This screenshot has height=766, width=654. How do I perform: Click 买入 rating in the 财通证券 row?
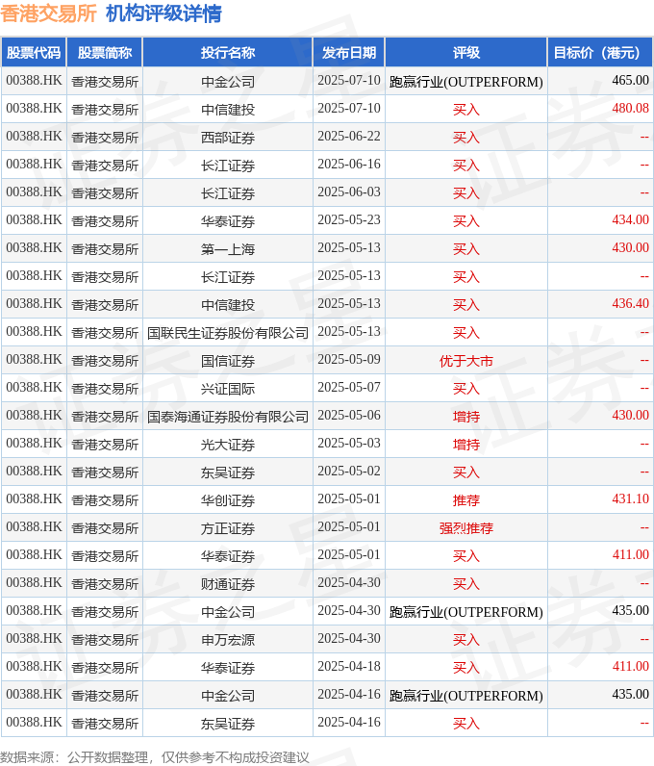[465, 584]
